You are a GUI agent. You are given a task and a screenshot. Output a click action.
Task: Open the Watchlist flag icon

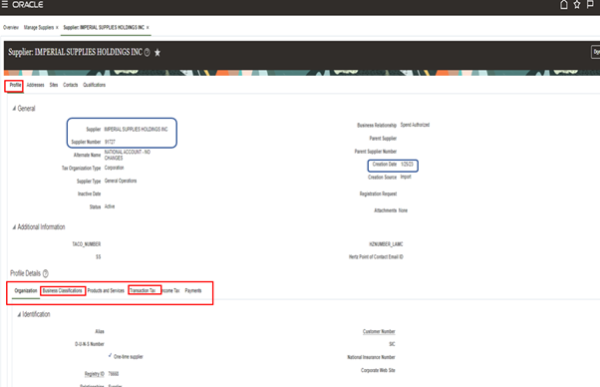[590, 5]
